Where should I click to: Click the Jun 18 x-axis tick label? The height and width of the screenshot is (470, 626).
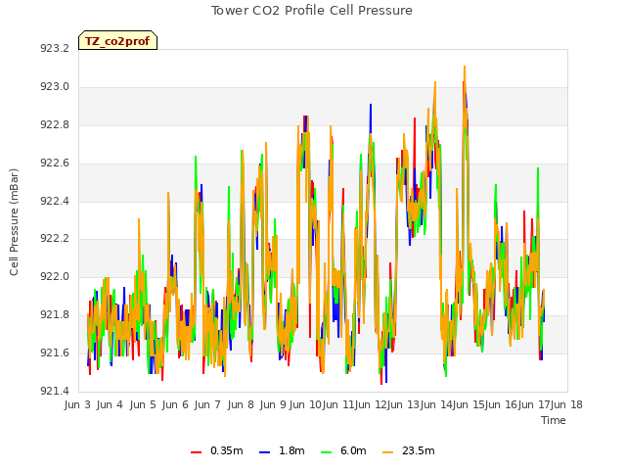566,404
